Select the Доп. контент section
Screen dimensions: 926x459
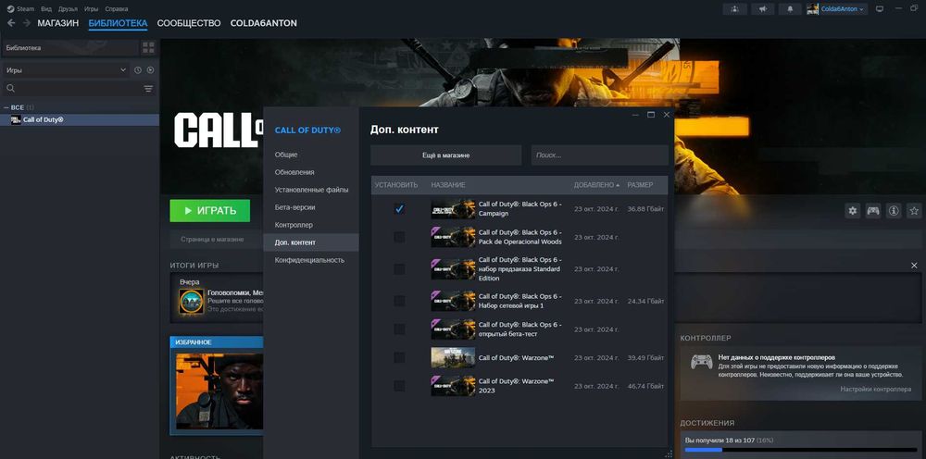(310, 242)
